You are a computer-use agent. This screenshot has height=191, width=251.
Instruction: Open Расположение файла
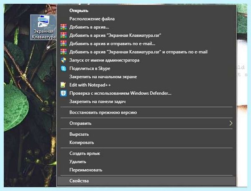pos(146,19)
